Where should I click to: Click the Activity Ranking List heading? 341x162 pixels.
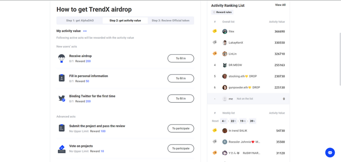(x=228, y=6)
